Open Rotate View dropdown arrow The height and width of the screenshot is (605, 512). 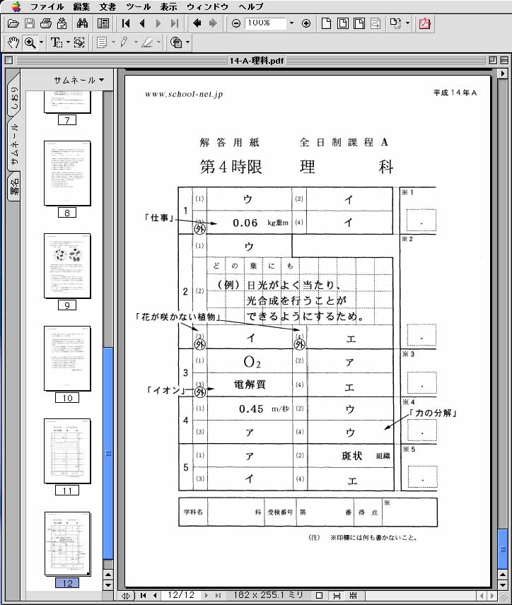click(407, 23)
